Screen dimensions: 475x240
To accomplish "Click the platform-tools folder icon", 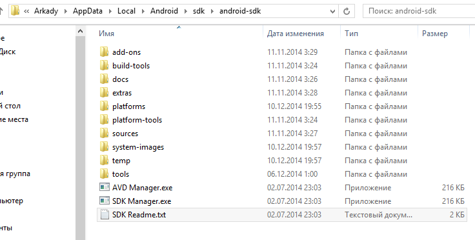I will [104, 120].
